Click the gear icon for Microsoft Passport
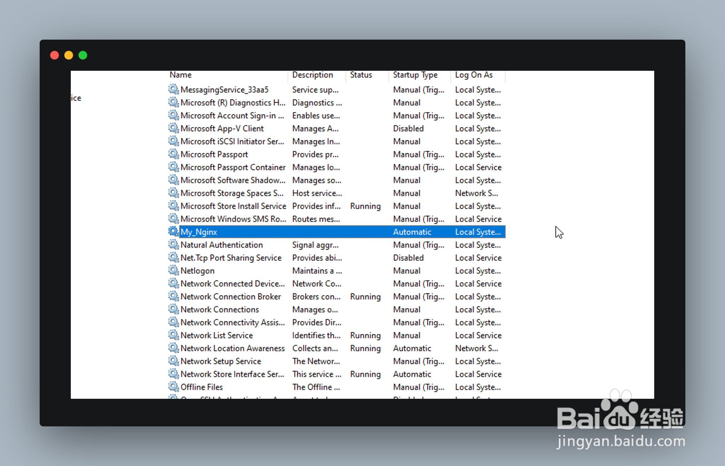 tap(173, 154)
